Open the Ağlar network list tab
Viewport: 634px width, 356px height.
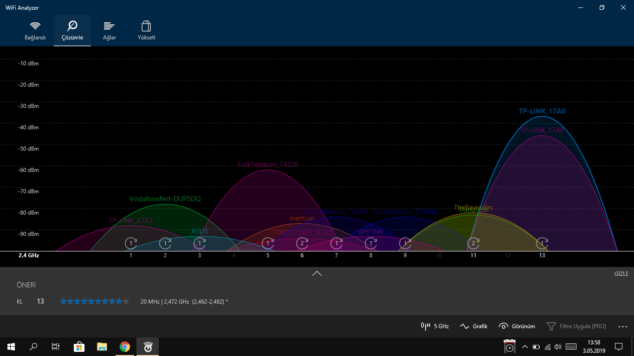point(110,31)
